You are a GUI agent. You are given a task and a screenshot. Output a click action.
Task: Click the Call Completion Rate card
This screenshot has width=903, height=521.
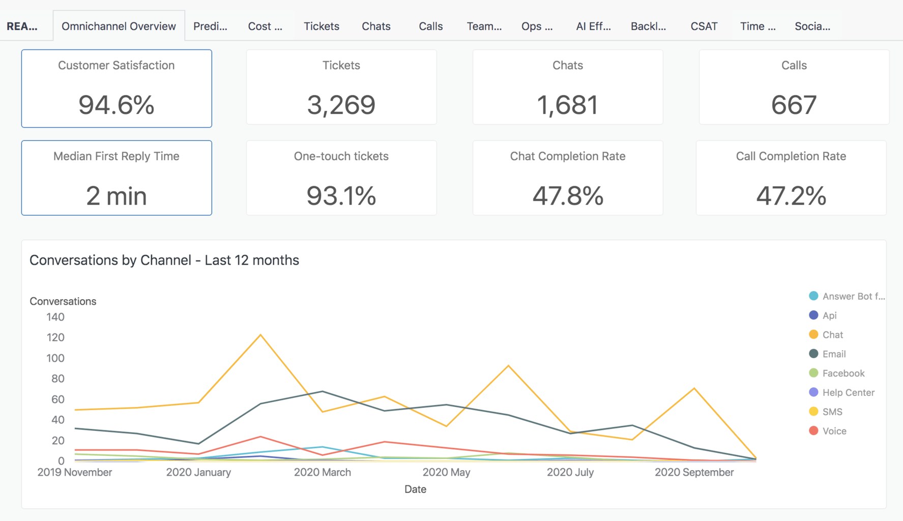click(x=791, y=178)
